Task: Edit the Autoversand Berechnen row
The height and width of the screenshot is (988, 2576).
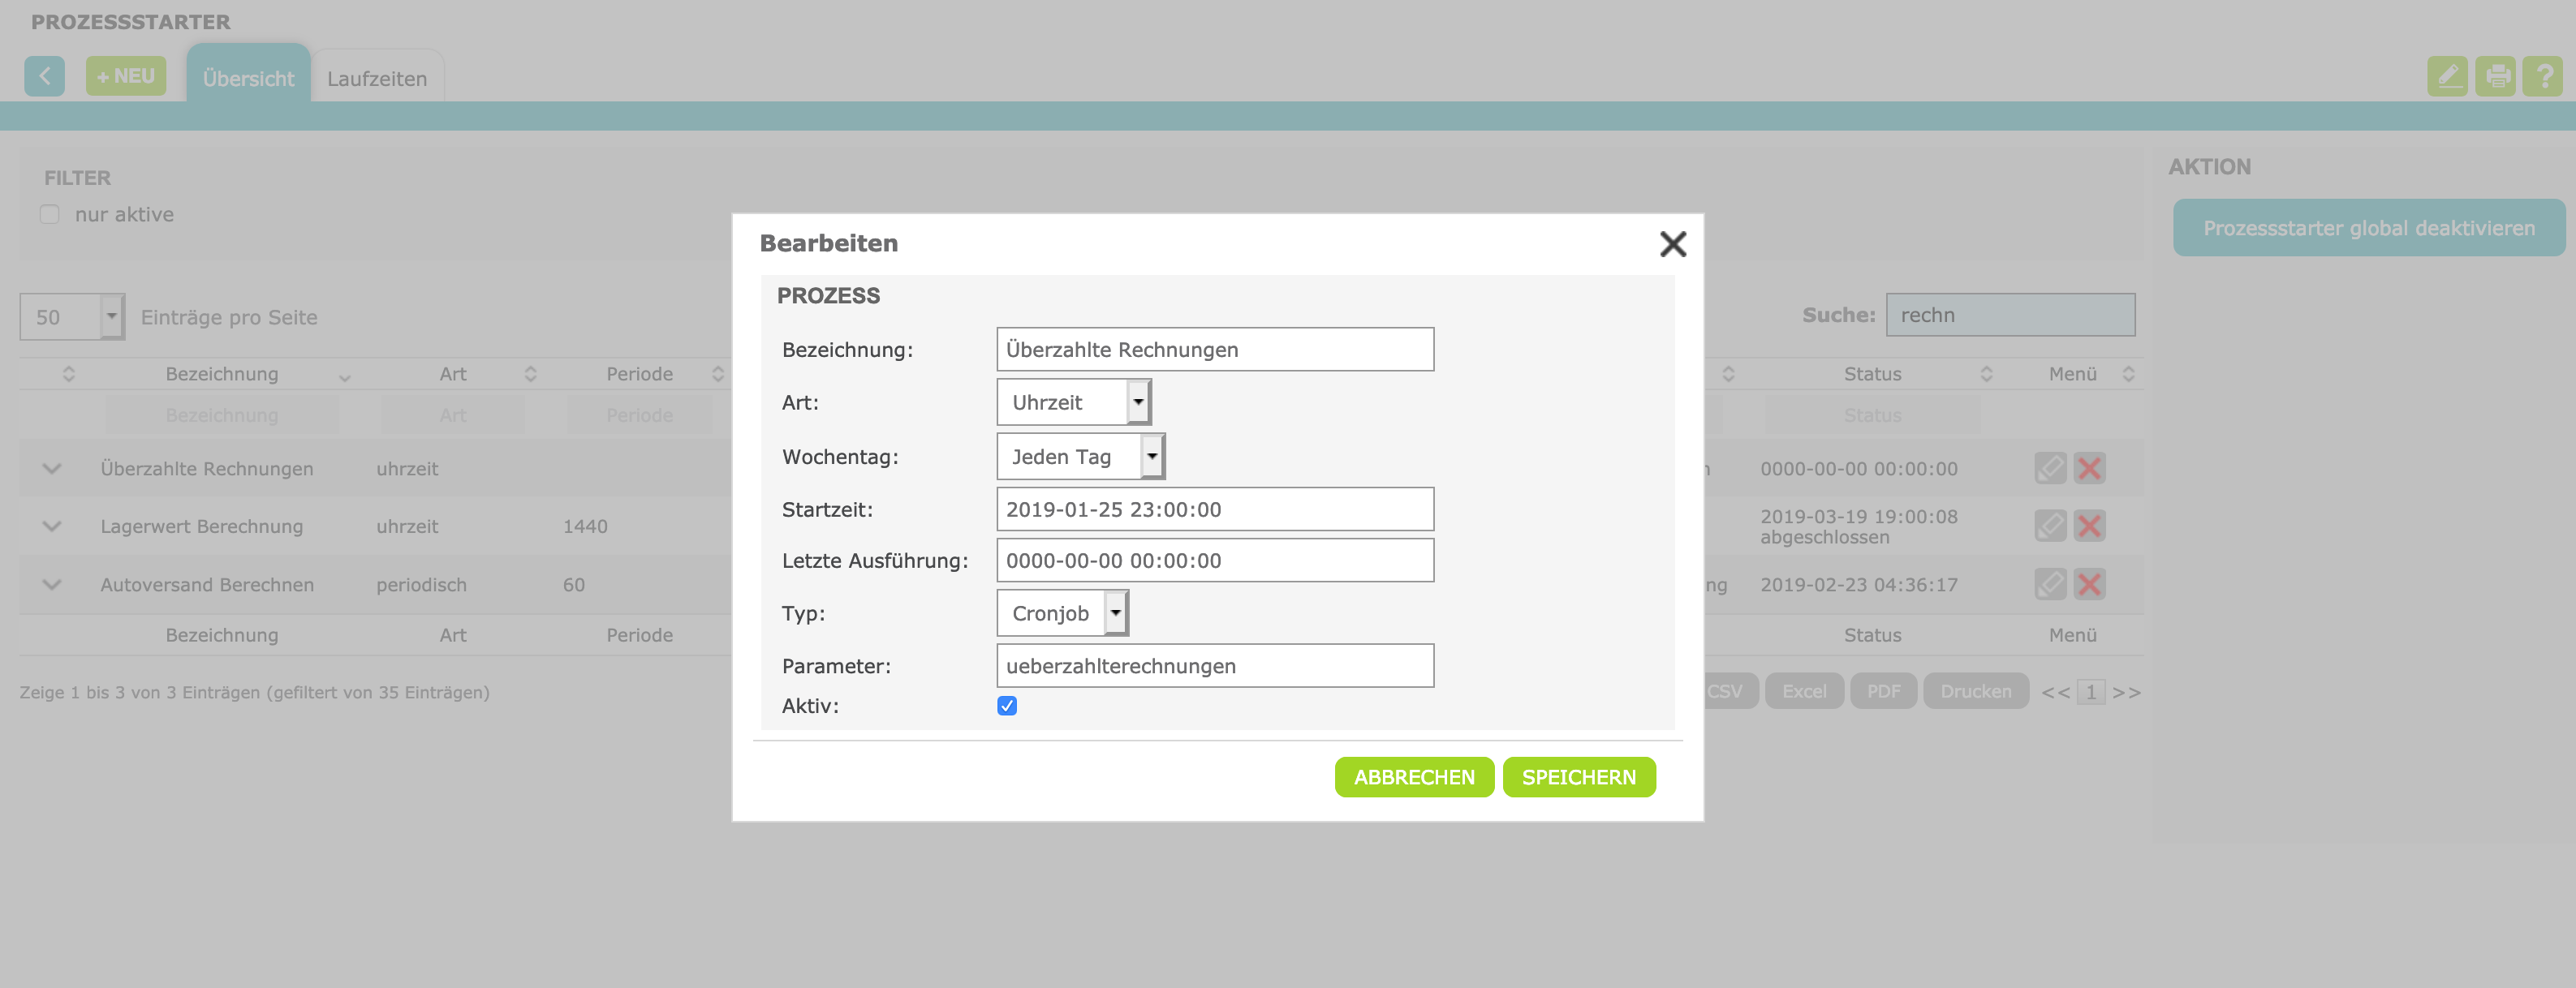Action: 2049,584
